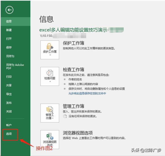Click the 检查问题 document check icon
The width and height of the screenshot is (165, 156).
click(50, 73)
